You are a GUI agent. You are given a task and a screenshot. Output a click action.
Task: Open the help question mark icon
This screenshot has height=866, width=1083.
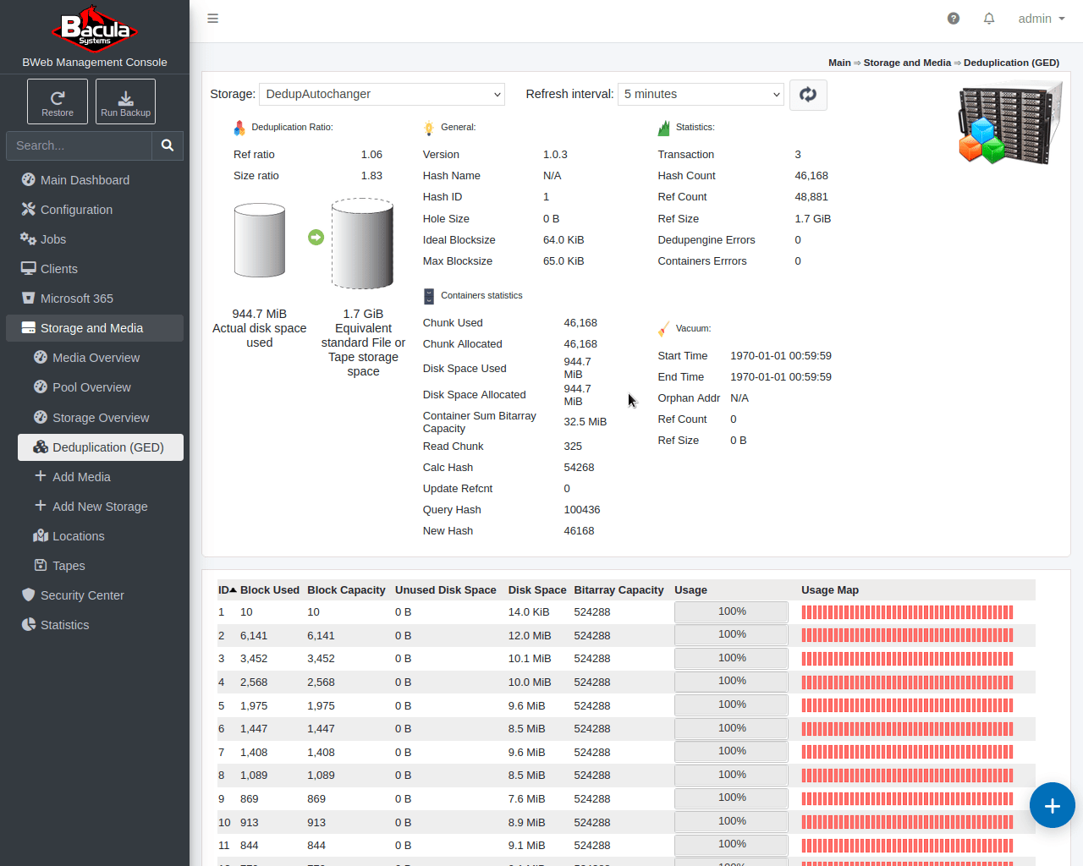[x=954, y=19]
